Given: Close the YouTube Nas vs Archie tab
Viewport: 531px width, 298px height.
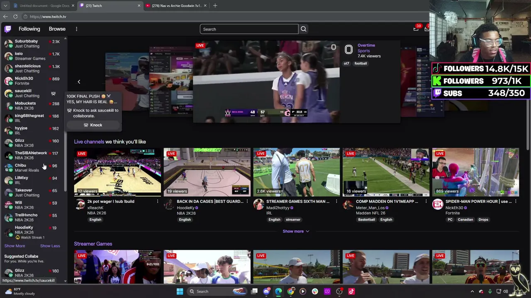Looking at the screenshot, I should pos(205,6).
